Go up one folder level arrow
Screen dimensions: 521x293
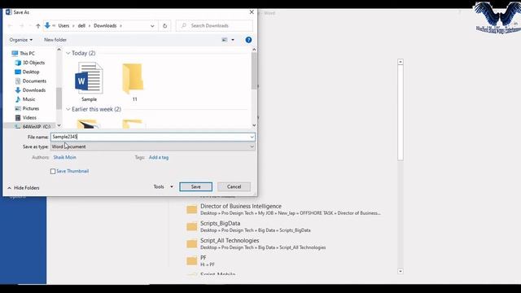click(38, 25)
